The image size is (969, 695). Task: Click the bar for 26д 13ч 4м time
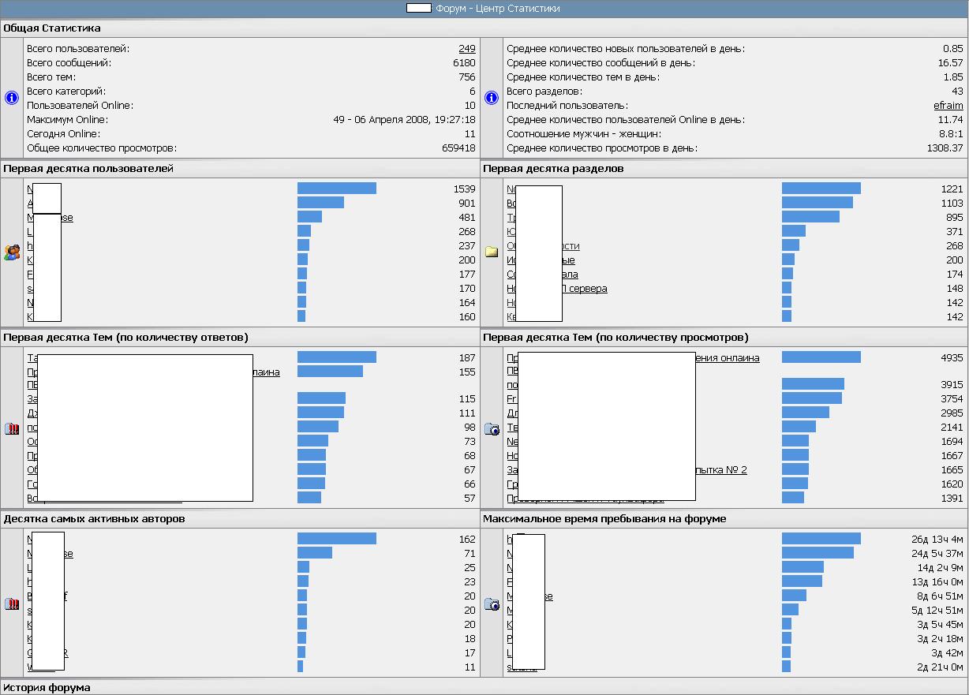pos(821,540)
